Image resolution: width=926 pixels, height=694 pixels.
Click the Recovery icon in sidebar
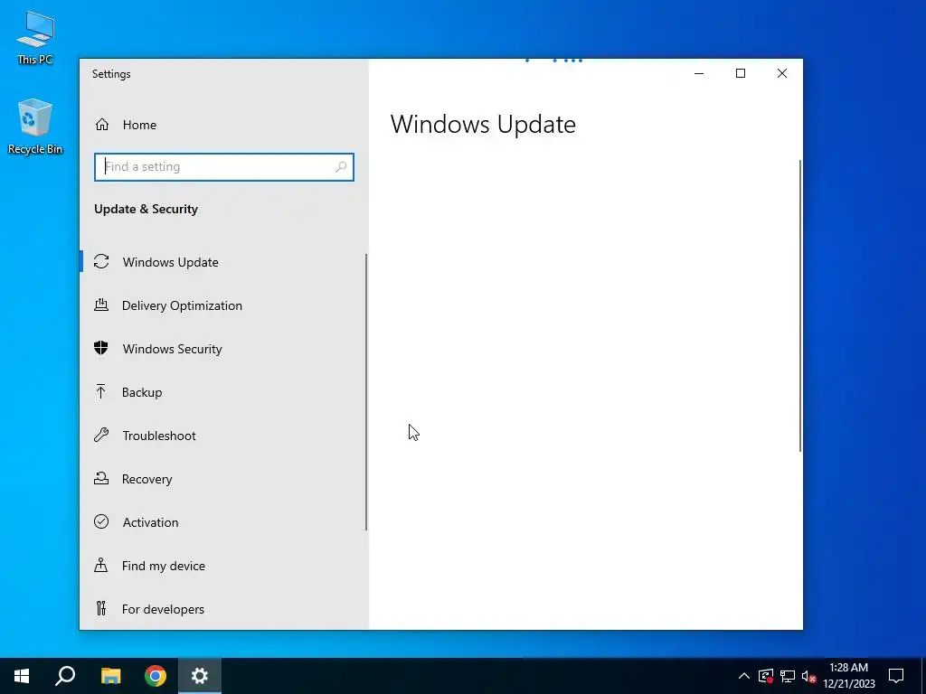(x=101, y=479)
